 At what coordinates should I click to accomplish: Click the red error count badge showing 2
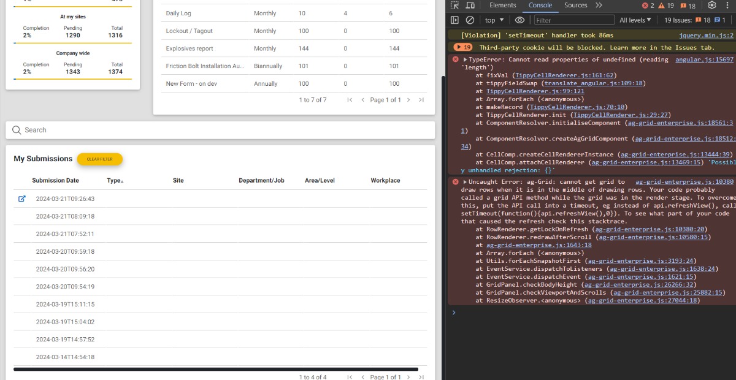[648, 6]
